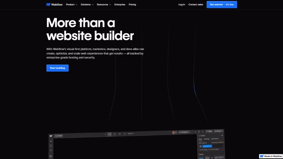Open the Navigator panel icon in Designer sidebar

[x=51, y=151]
